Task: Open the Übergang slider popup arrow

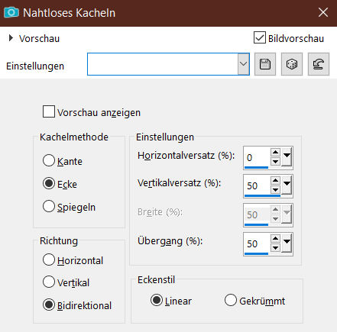Action: pyautogui.click(x=287, y=243)
